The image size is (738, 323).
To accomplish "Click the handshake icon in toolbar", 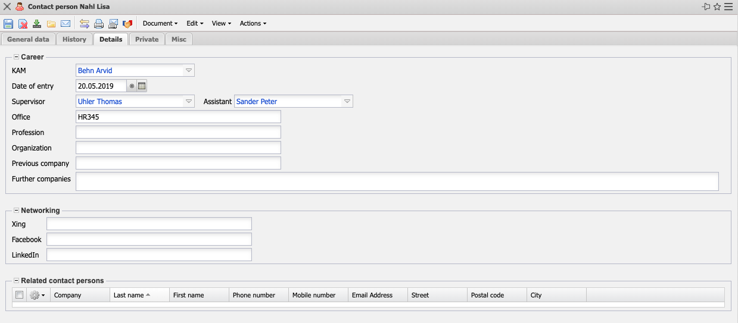I will (127, 24).
